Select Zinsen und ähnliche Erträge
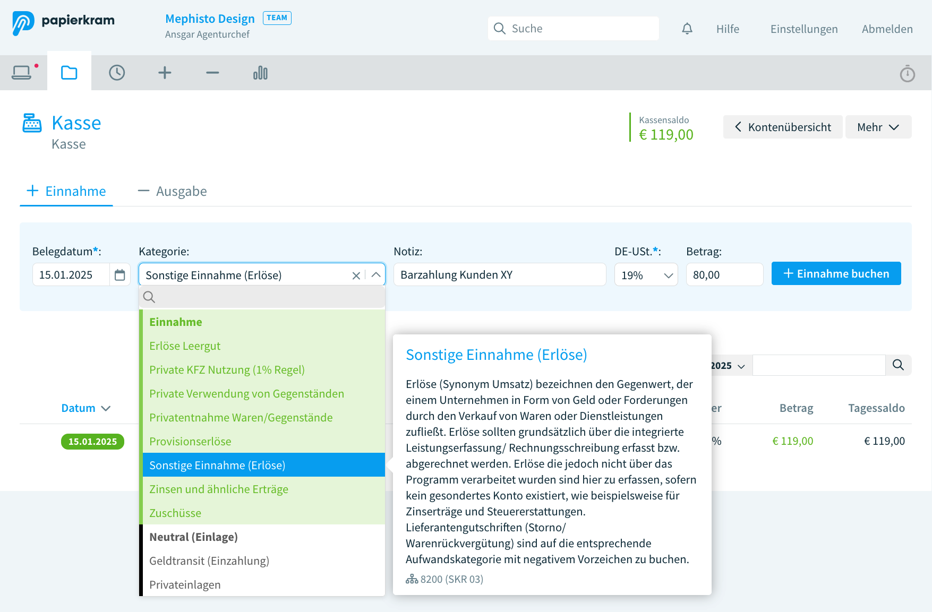Viewport: 932px width, 612px height. (263, 489)
